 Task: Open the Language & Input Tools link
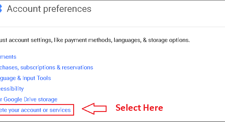tap(26, 78)
